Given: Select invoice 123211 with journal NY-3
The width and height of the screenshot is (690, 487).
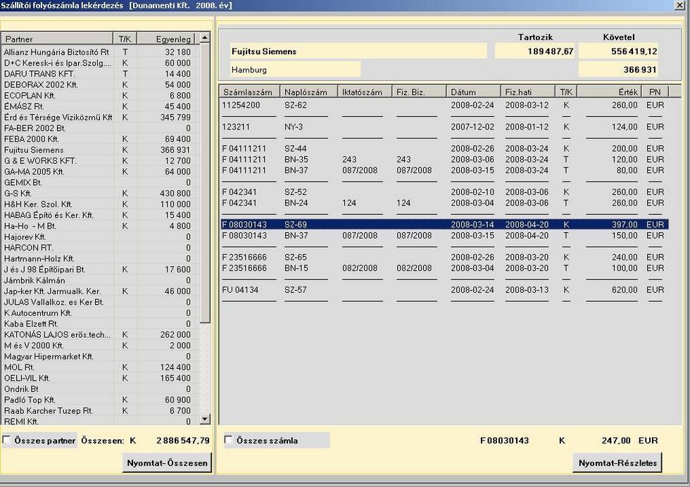Looking at the screenshot, I should [444, 127].
